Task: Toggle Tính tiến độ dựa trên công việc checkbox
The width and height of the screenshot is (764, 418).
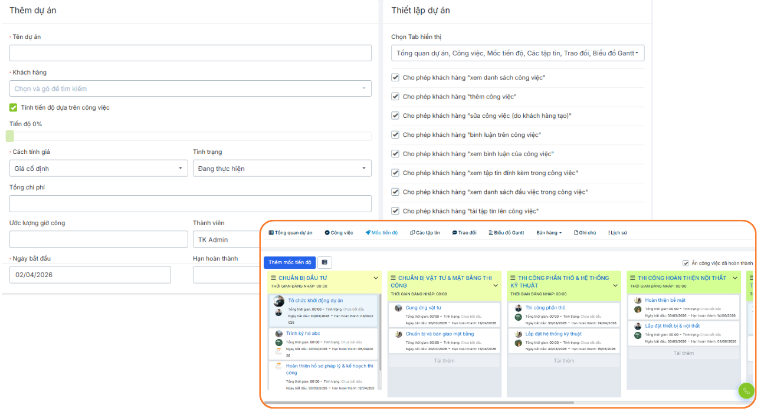Action: coord(14,107)
